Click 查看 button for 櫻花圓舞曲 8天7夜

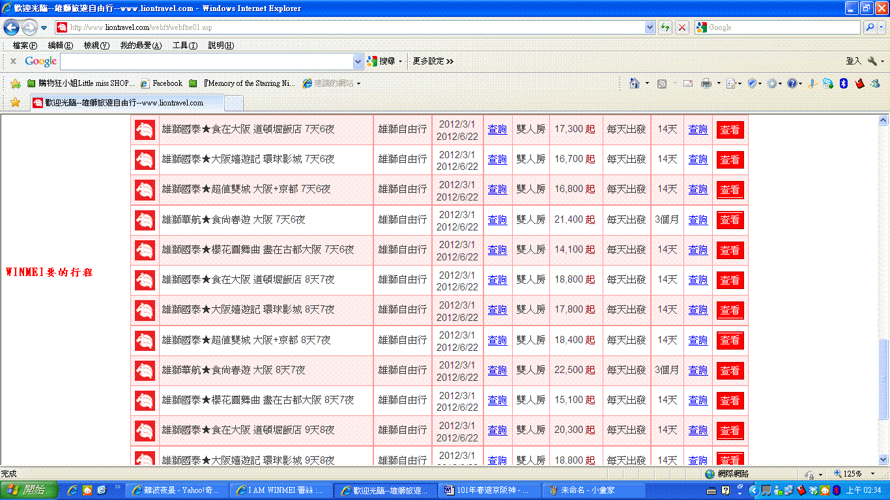pos(730,400)
